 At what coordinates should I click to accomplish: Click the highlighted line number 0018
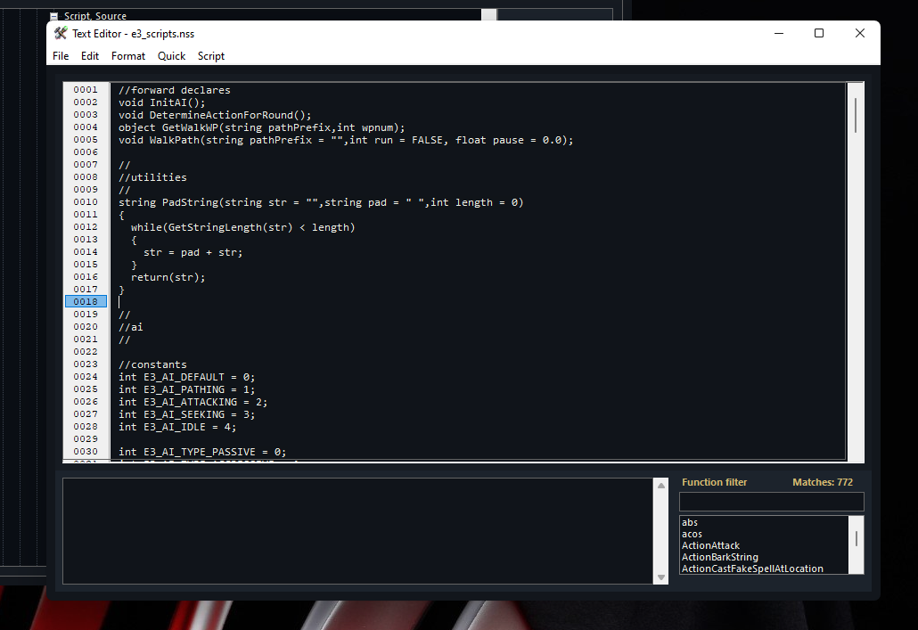(86, 302)
